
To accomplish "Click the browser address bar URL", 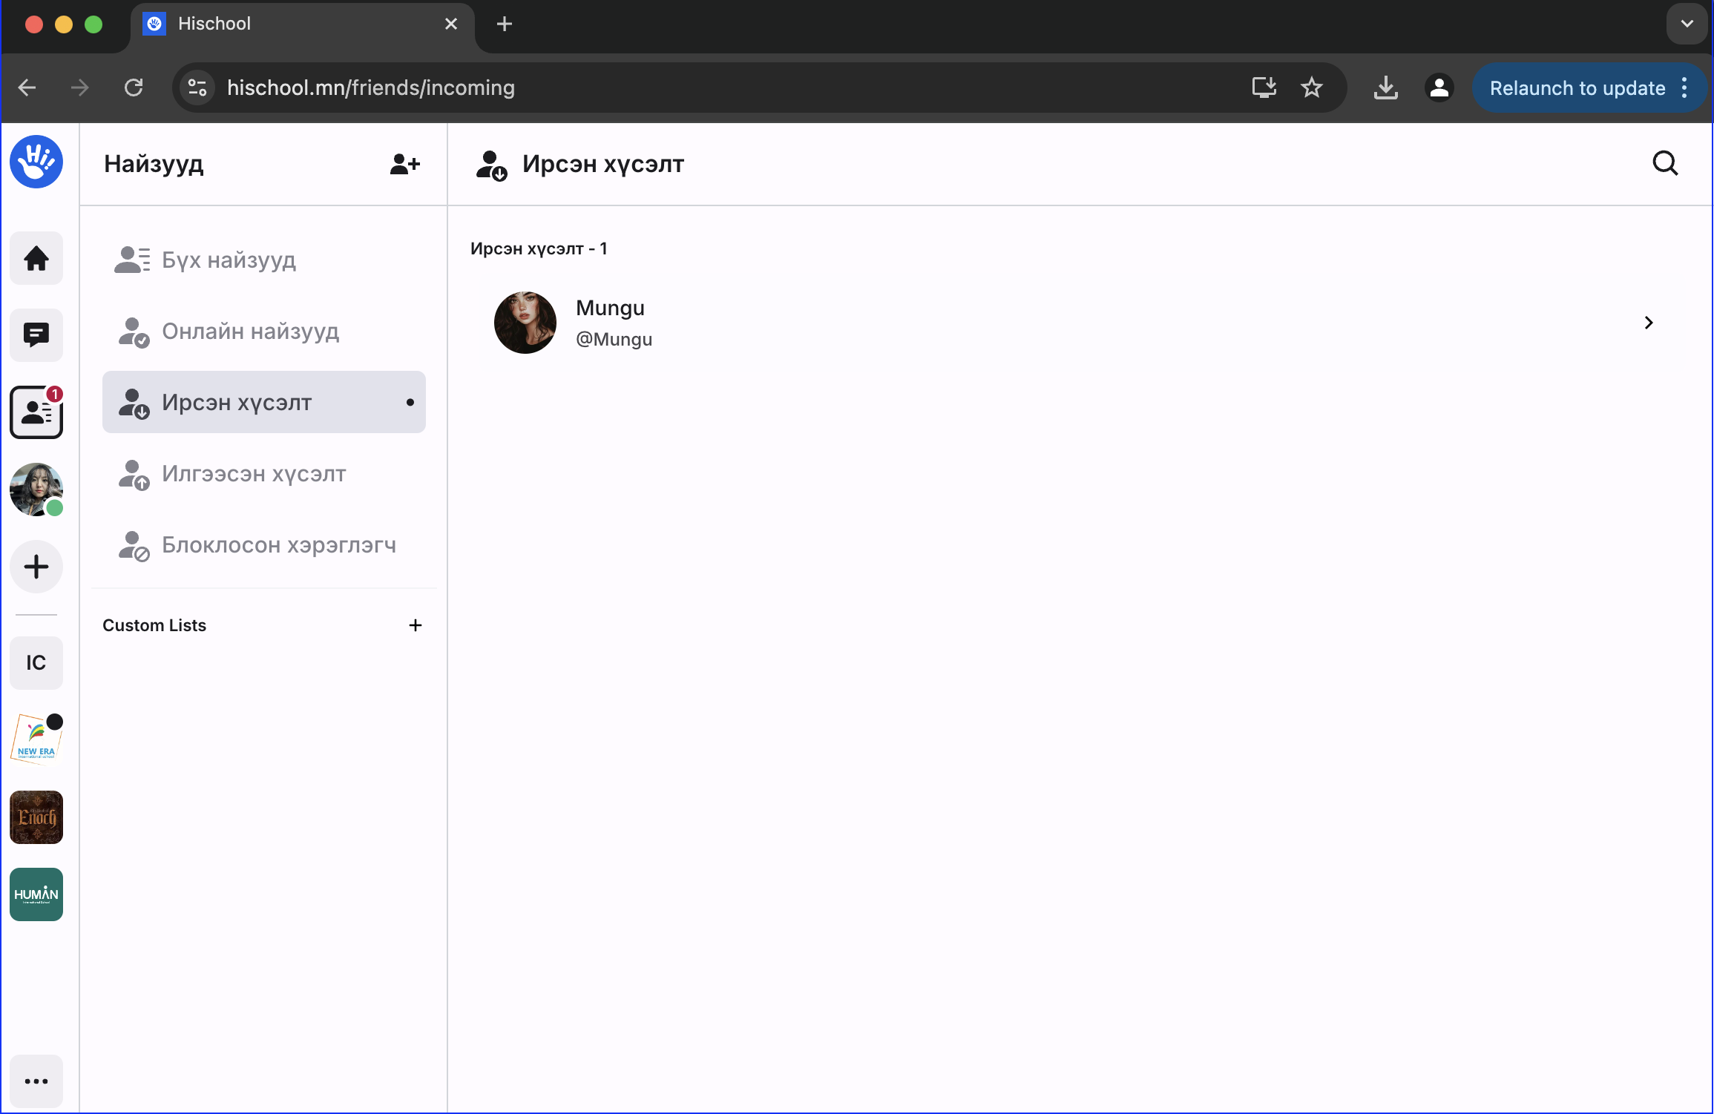I will [371, 88].
